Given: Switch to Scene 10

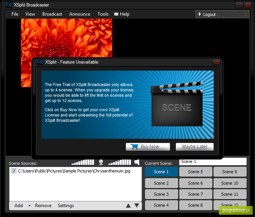Looking at the screenshot, I should [230, 183].
